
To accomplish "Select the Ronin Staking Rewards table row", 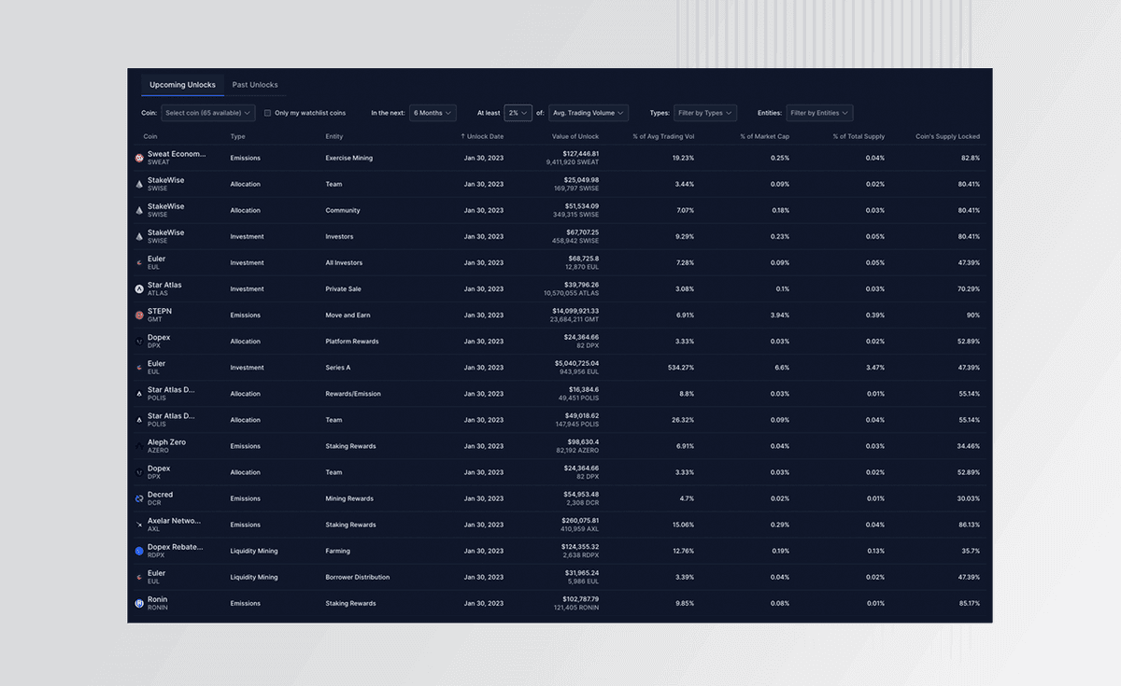I will click(x=560, y=602).
